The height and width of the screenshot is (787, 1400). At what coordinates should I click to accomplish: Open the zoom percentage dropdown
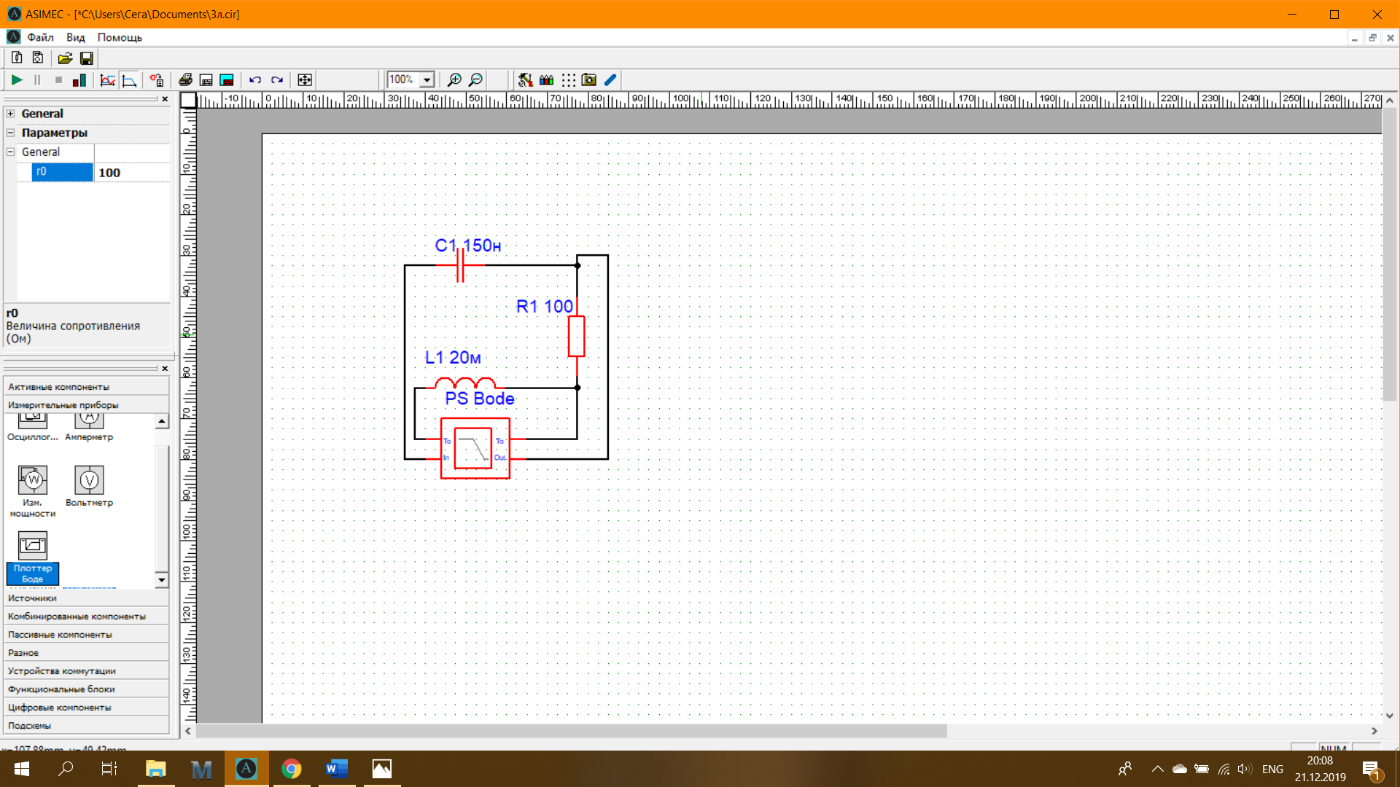click(427, 80)
